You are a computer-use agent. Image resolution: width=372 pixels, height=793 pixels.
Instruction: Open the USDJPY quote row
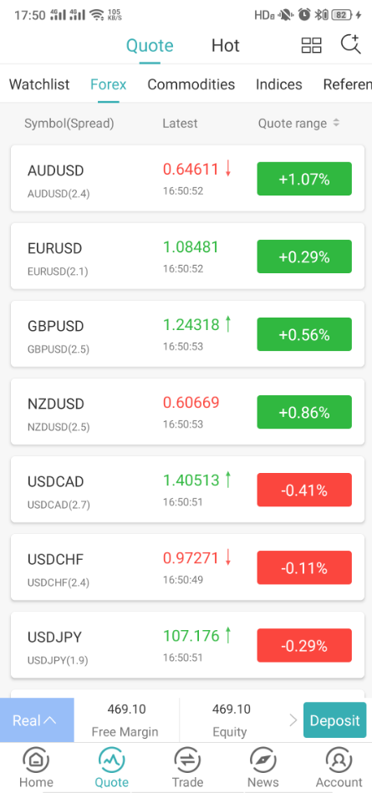pyautogui.click(x=188, y=645)
